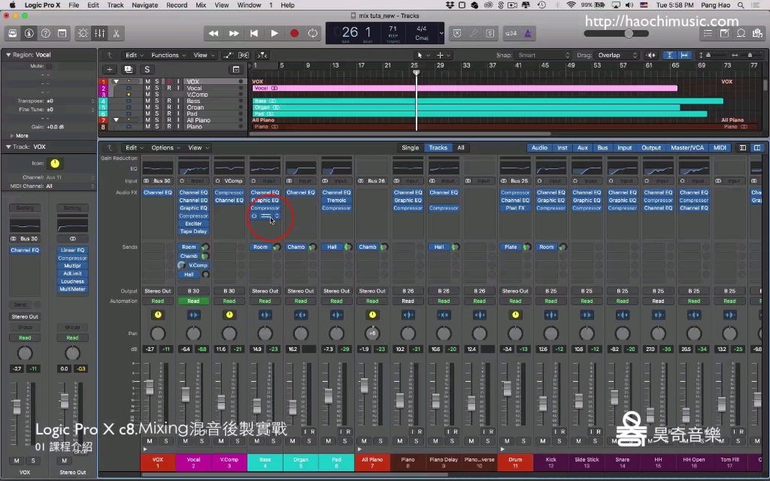Click the Stereo Out output on the first strip

click(158, 291)
